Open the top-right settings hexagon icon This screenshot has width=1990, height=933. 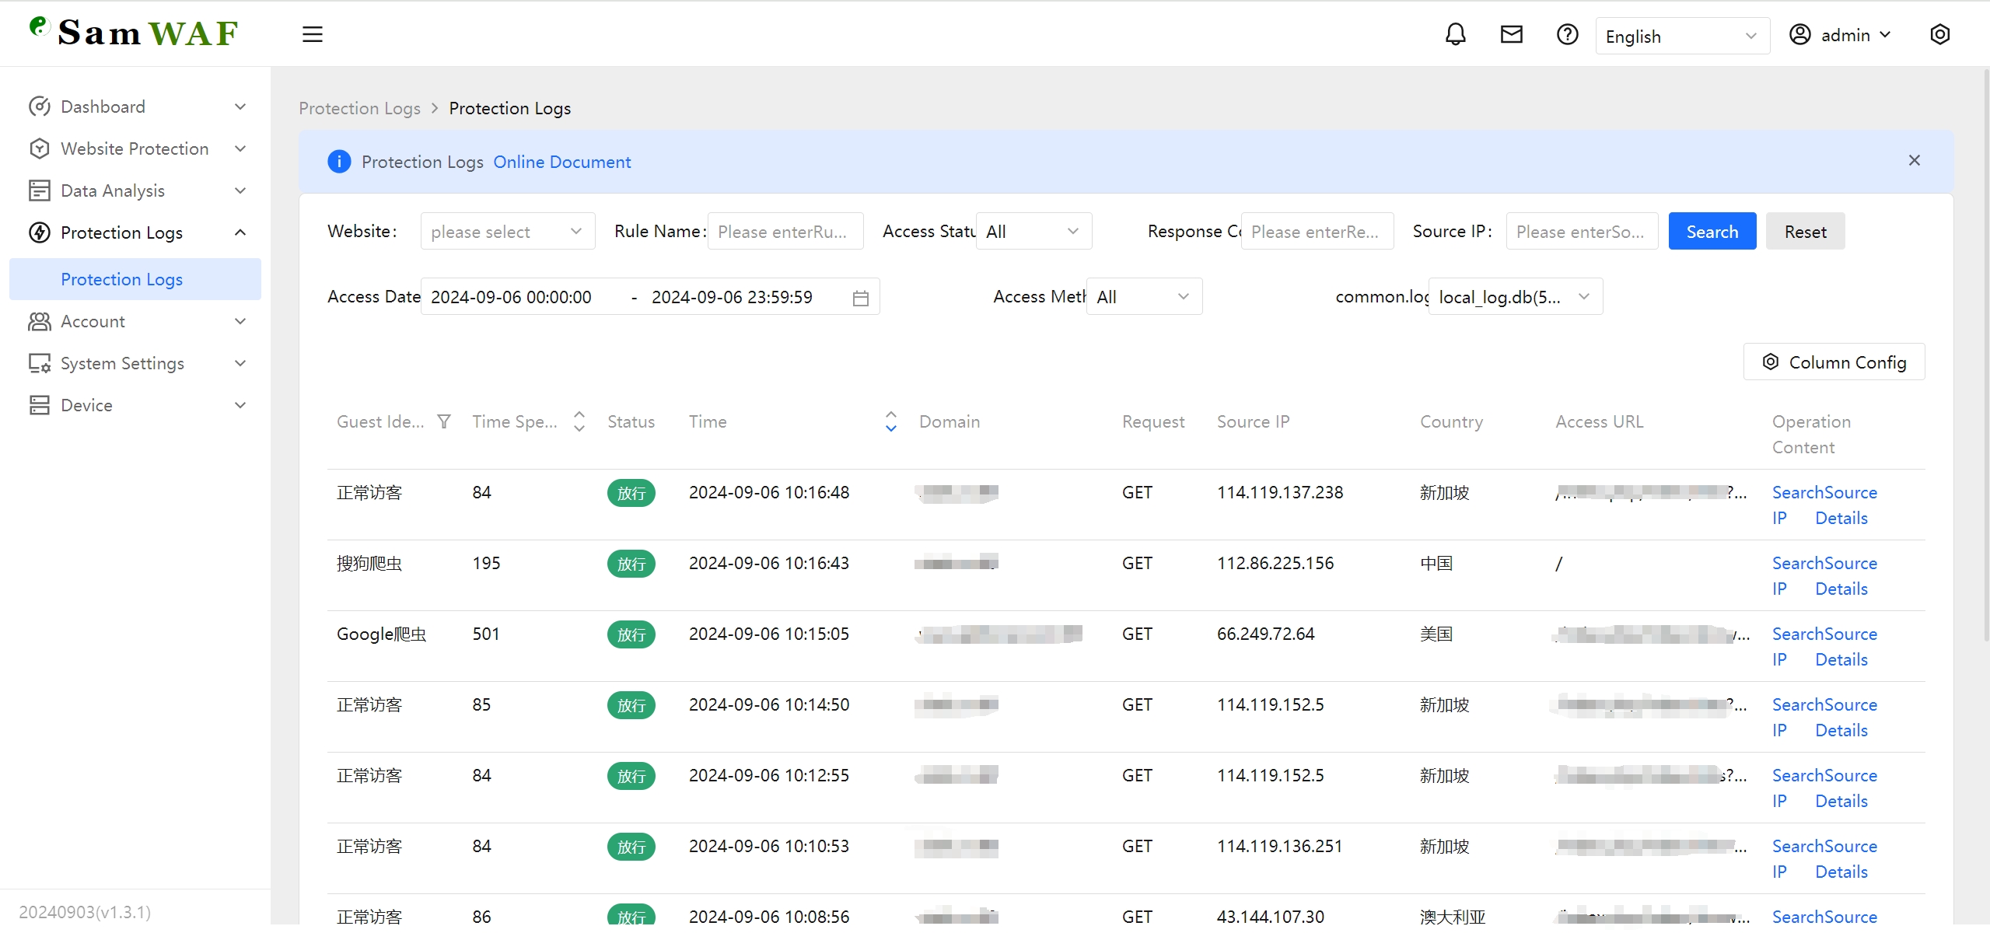[x=1939, y=34]
